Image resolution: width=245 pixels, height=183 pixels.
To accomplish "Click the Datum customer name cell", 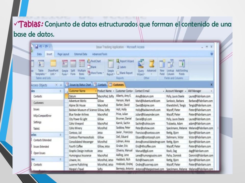I will [x=83, y=96].
